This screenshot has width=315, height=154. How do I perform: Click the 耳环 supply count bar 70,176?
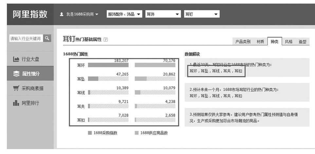[x=155, y=65]
